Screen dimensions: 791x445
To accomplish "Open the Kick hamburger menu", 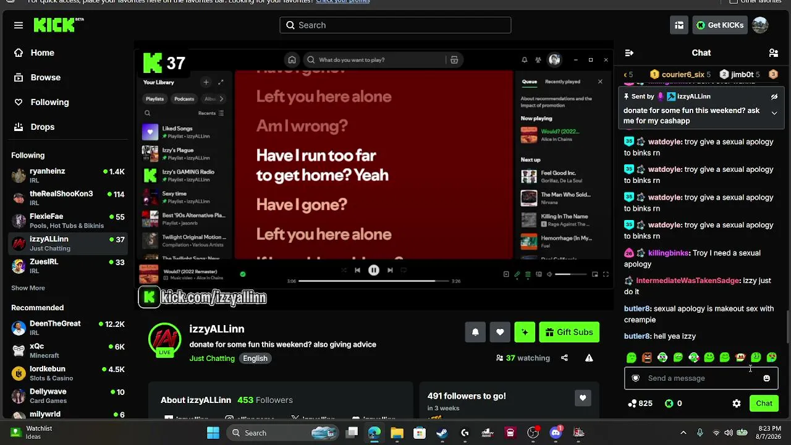I will coord(19,25).
